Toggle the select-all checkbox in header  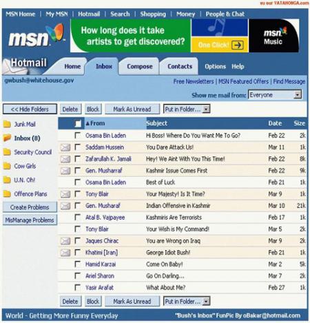coord(78,123)
